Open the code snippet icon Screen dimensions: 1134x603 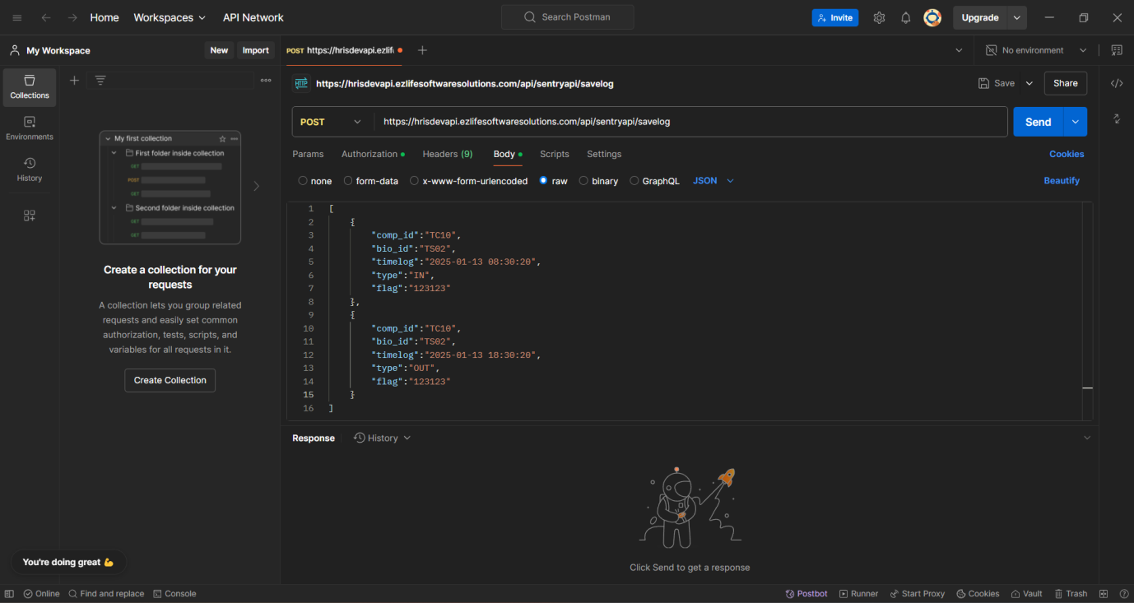pos(1117,83)
